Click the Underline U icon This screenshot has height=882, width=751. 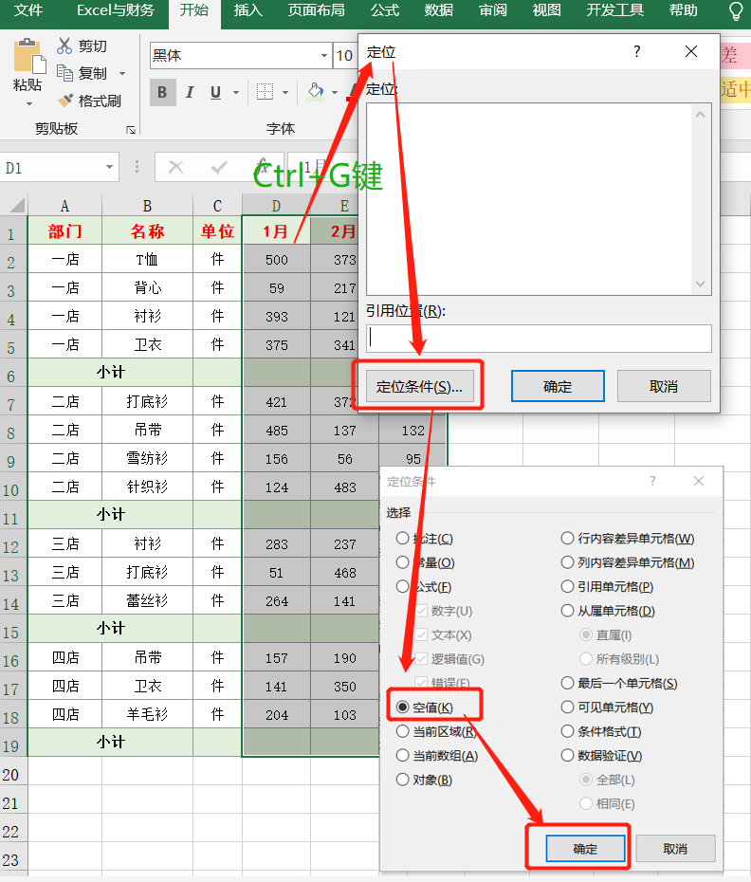click(215, 92)
